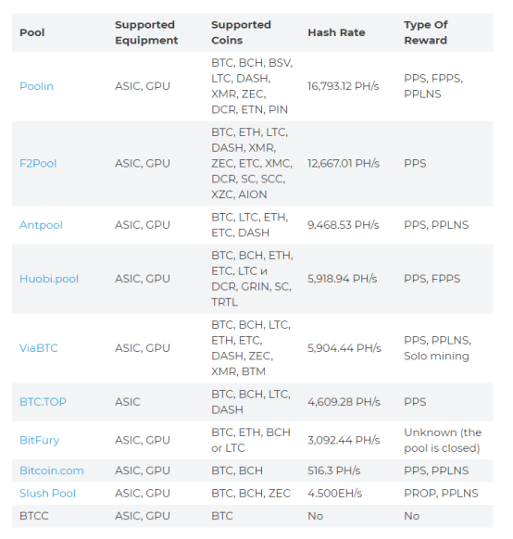
Task: Click the Supported Equipment column header
Action: (146, 32)
